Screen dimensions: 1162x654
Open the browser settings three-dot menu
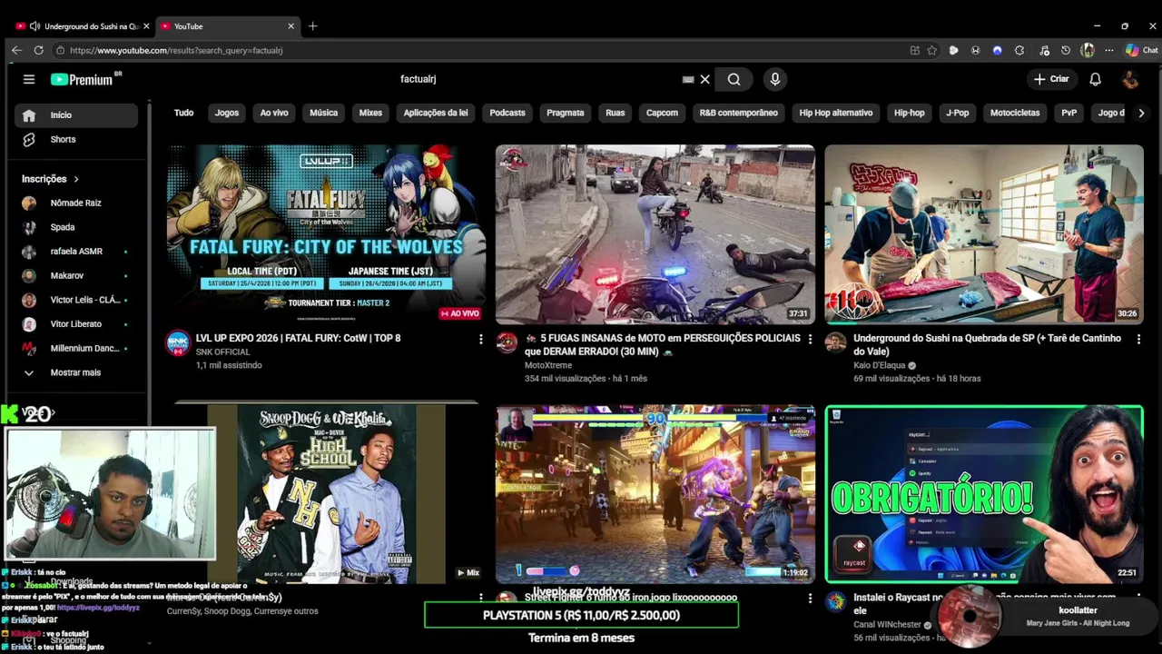coord(1109,50)
